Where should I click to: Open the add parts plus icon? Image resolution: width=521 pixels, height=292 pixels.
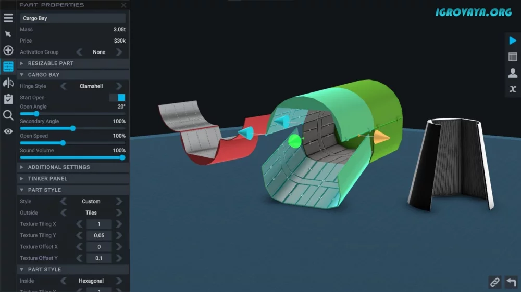pyautogui.click(x=8, y=50)
